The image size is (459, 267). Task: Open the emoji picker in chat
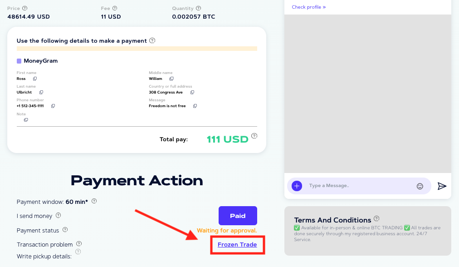[x=420, y=186]
